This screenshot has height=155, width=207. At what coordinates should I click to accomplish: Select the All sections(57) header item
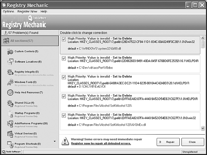(29, 41)
